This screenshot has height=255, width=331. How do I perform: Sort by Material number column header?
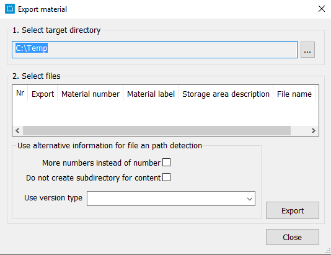90,94
